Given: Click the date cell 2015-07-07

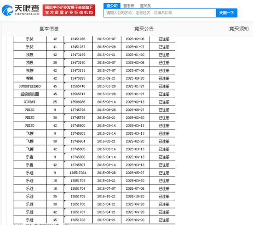Looking at the screenshot, I should 107,71.
